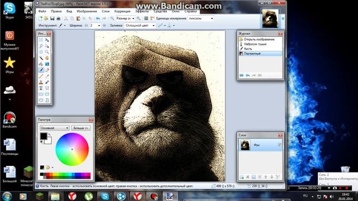Click Add New Layer button in Слои panel
The width and height of the screenshot is (358, 201).
[242, 177]
